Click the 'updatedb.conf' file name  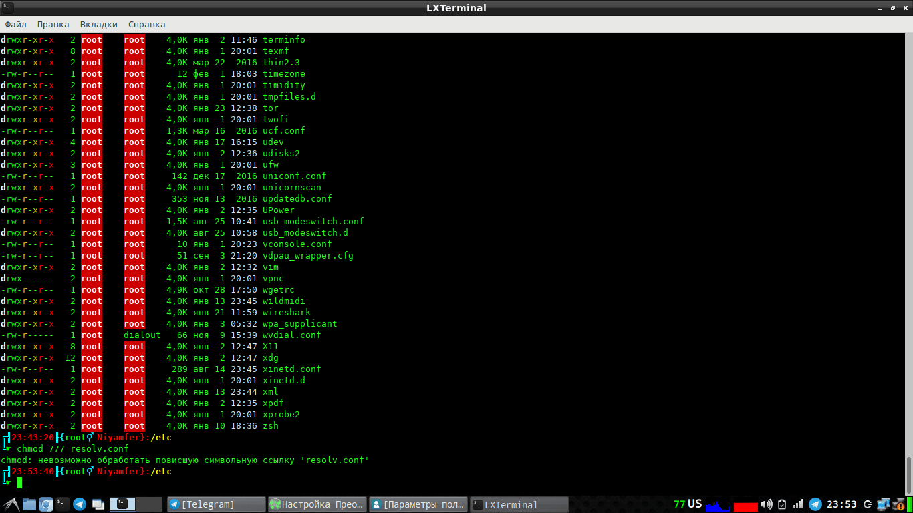point(297,198)
